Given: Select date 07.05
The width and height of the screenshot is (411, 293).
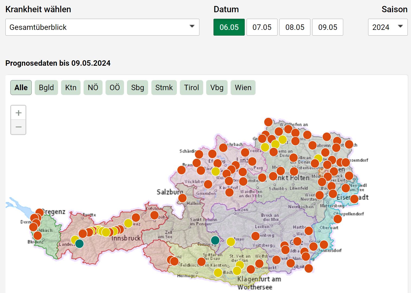Looking at the screenshot, I should [262, 27].
